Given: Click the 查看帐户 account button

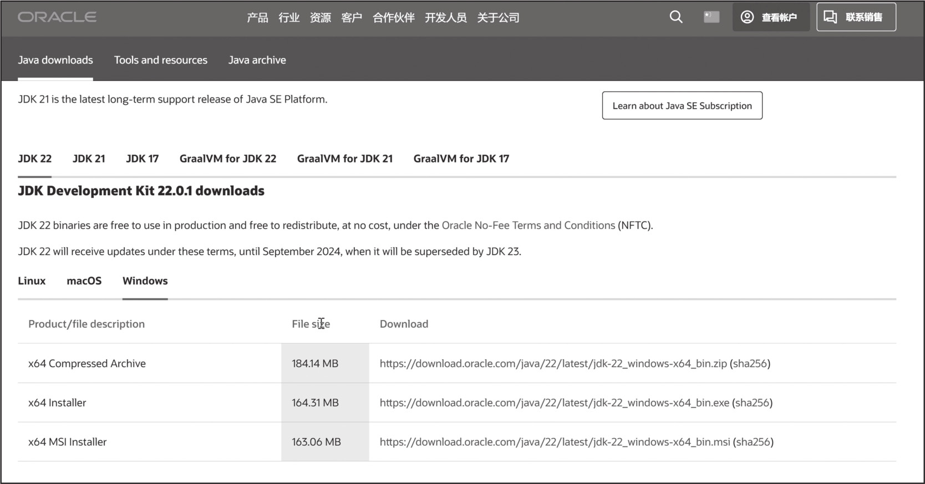Looking at the screenshot, I should 771,17.
